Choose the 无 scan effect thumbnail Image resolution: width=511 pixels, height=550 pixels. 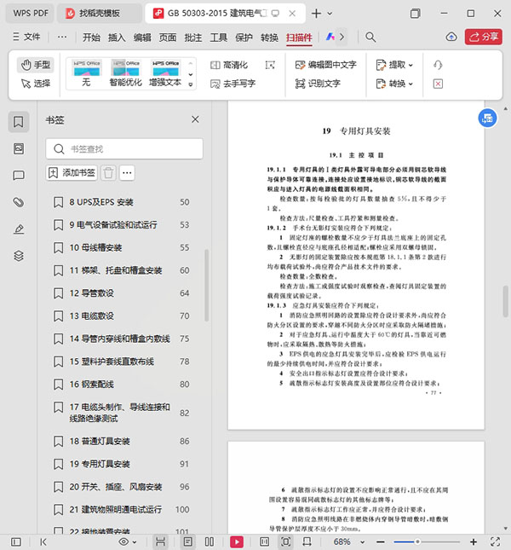click(86, 73)
